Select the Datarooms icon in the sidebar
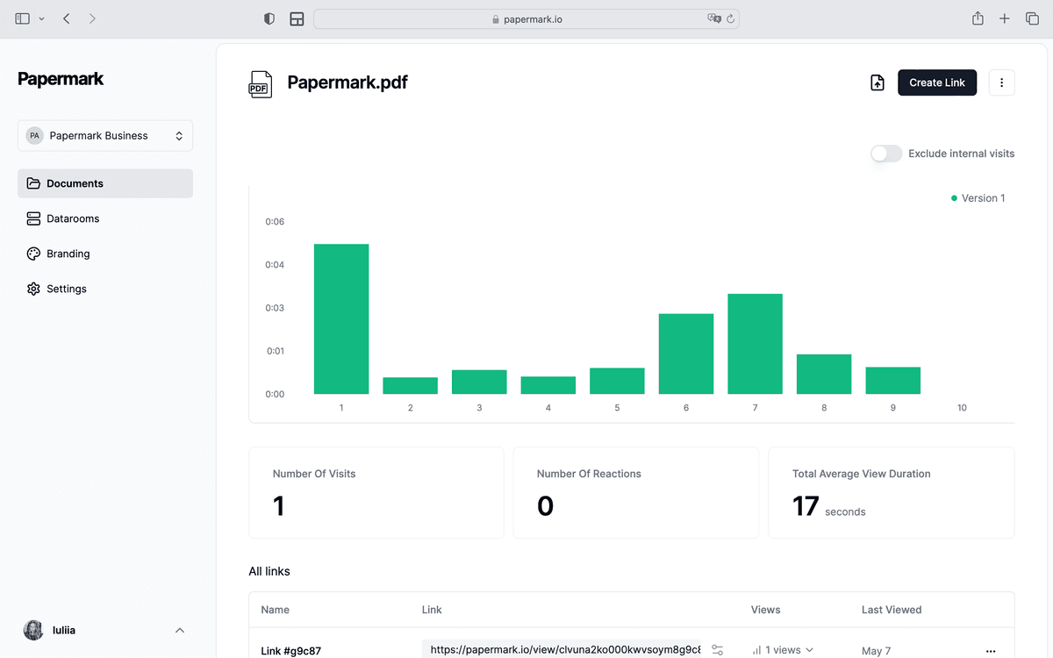 33,218
